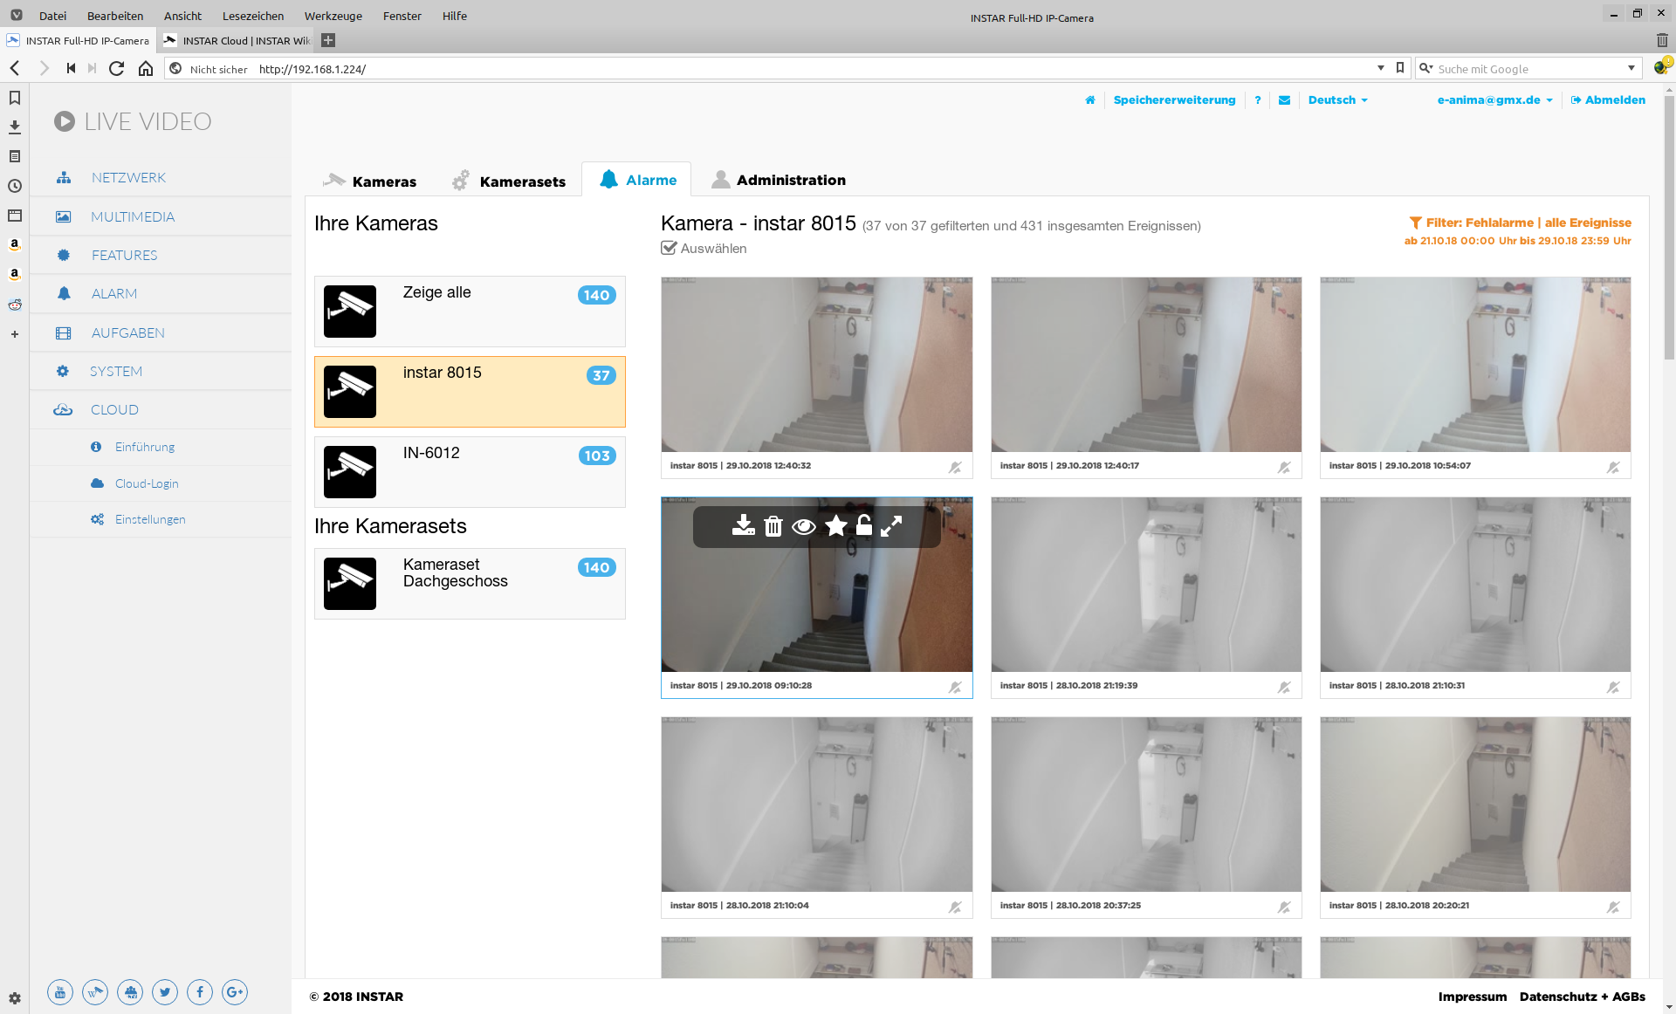Viewport: 1676px width, 1014px height.
Task: Open the LIVE VIDEO section
Action: pyautogui.click(x=133, y=121)
